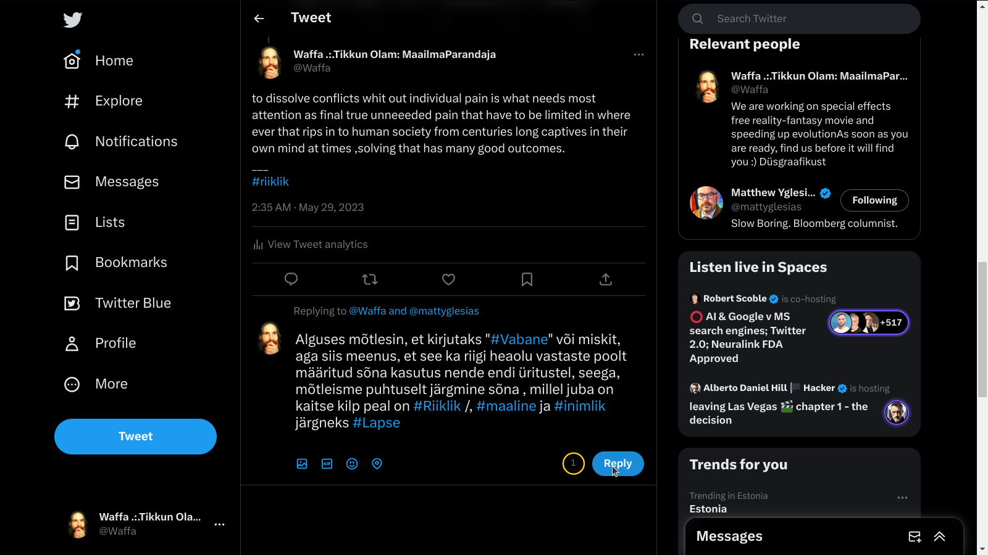Screen dimensions: 988x555
Task: Open share options with share icon
Action: point(606,279)
